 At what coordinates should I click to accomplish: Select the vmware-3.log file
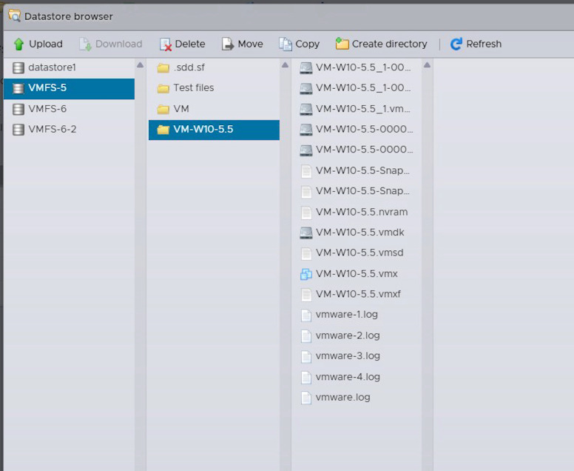(x=356, y=356)
